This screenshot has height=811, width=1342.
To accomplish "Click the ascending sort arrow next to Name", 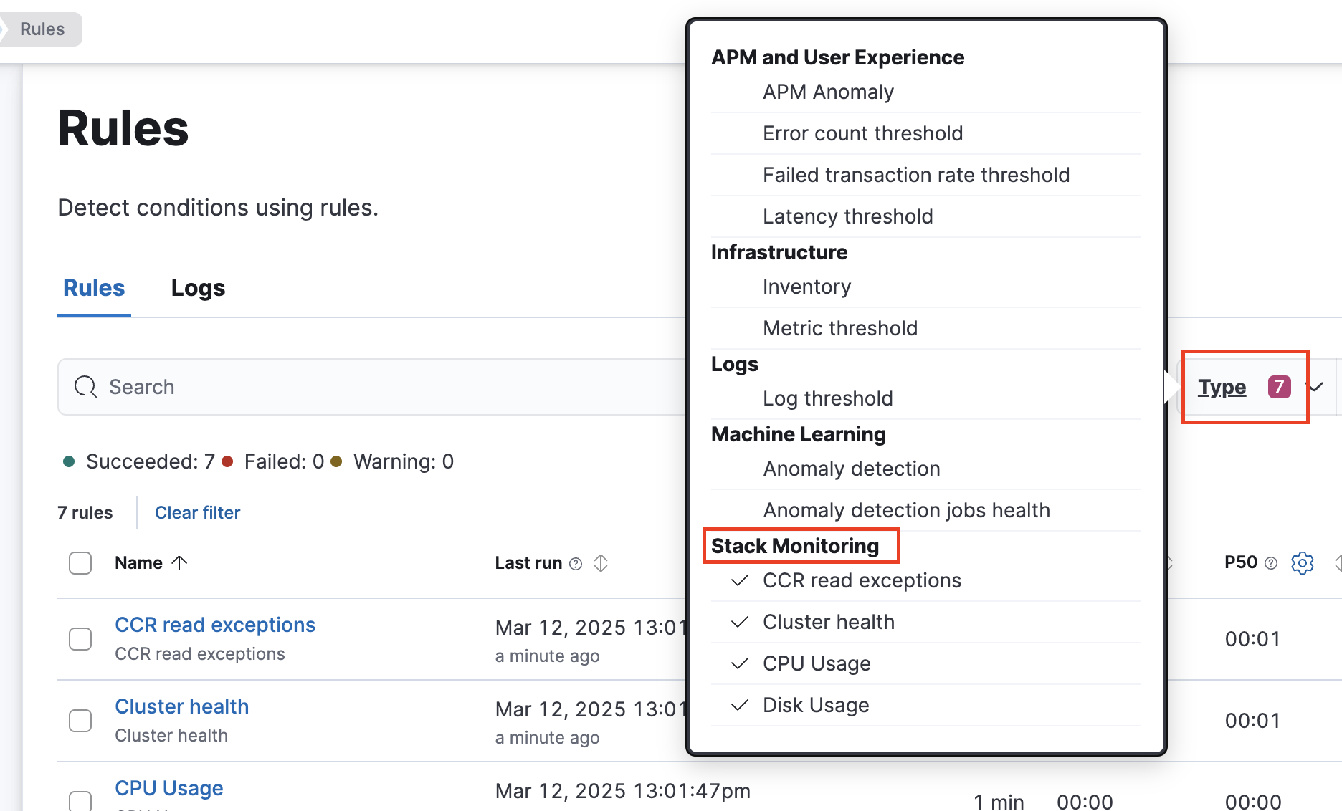I will (x=179, y=562).
